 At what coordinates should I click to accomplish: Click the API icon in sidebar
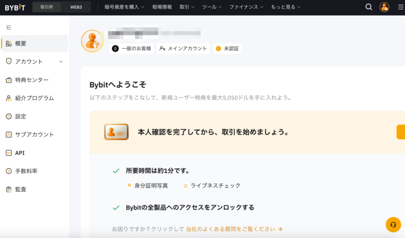[x=9, y=153]
